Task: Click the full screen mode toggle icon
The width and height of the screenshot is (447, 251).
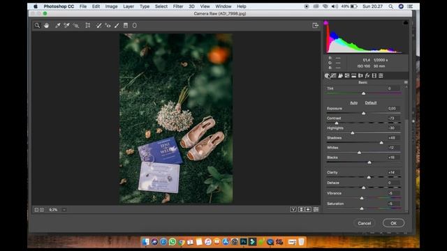Action: (x=315, y=25)
